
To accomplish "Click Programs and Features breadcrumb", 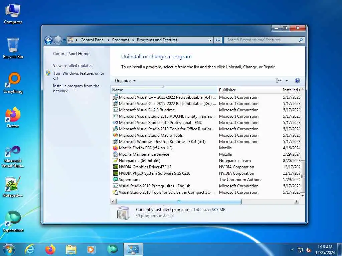I will click(157, 40).
